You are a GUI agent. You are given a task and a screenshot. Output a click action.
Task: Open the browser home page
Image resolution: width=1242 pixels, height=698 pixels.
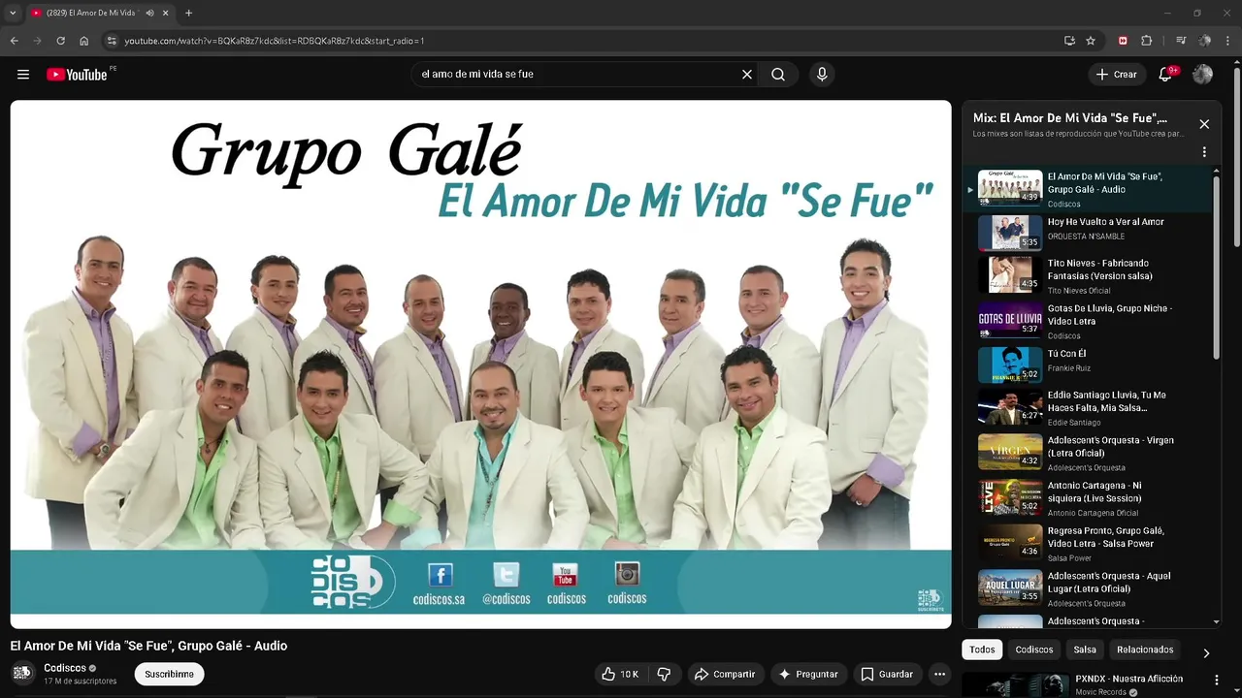point(84,41)
